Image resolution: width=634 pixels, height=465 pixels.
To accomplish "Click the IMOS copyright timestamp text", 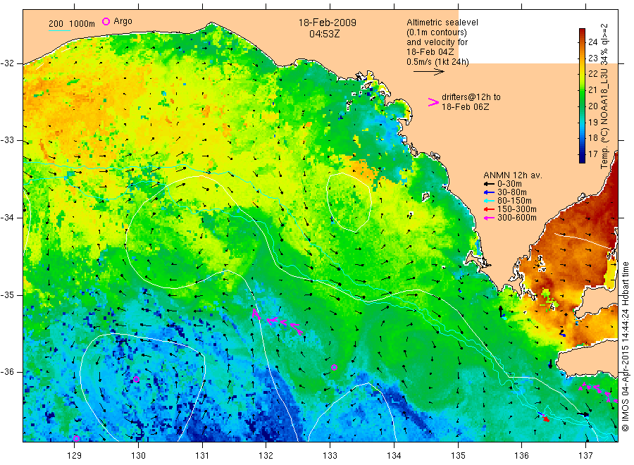I will [x=626, y=346].
